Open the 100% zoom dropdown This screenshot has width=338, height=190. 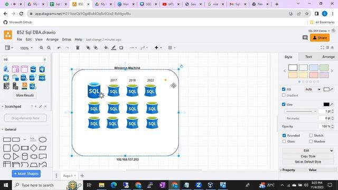click(26, 48)
